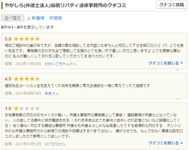Click the 1.0 rating score number

click(x=8, y=108)
